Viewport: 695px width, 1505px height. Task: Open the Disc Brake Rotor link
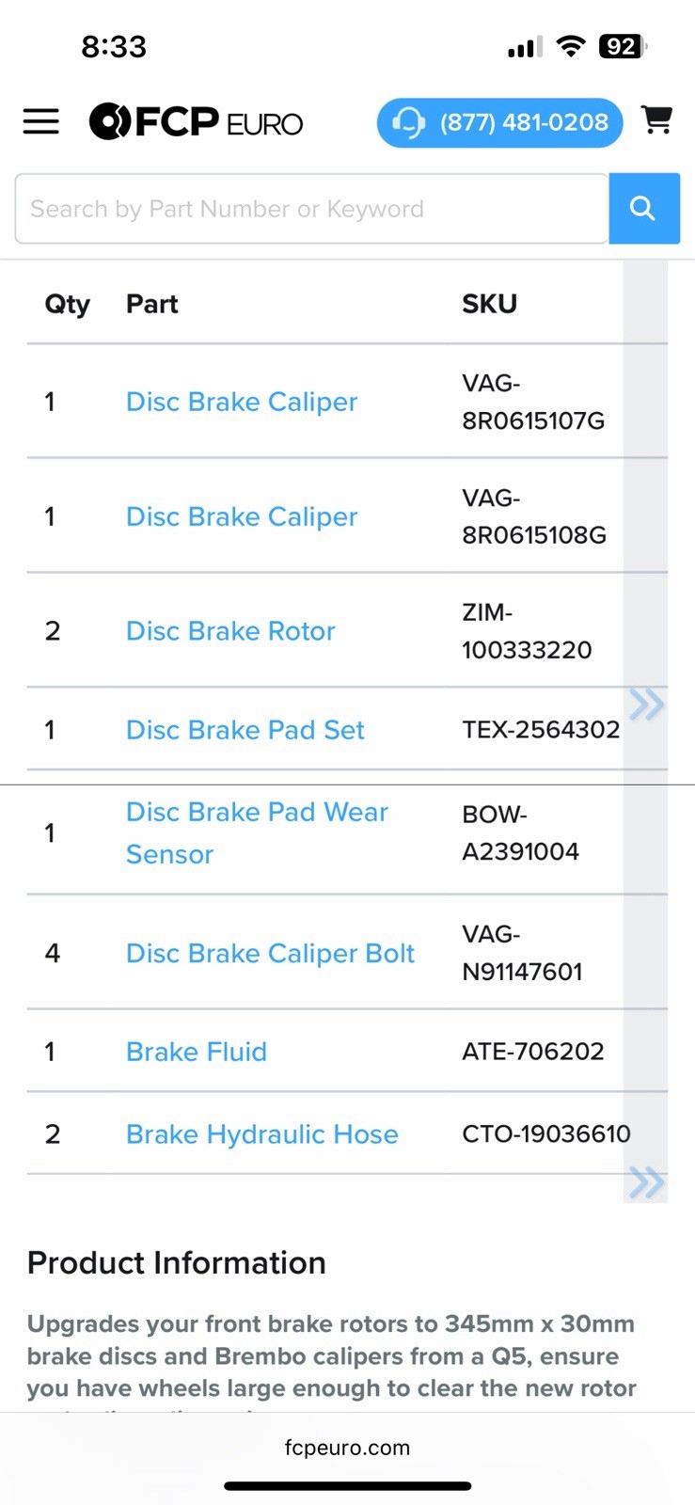click(230, 631)
